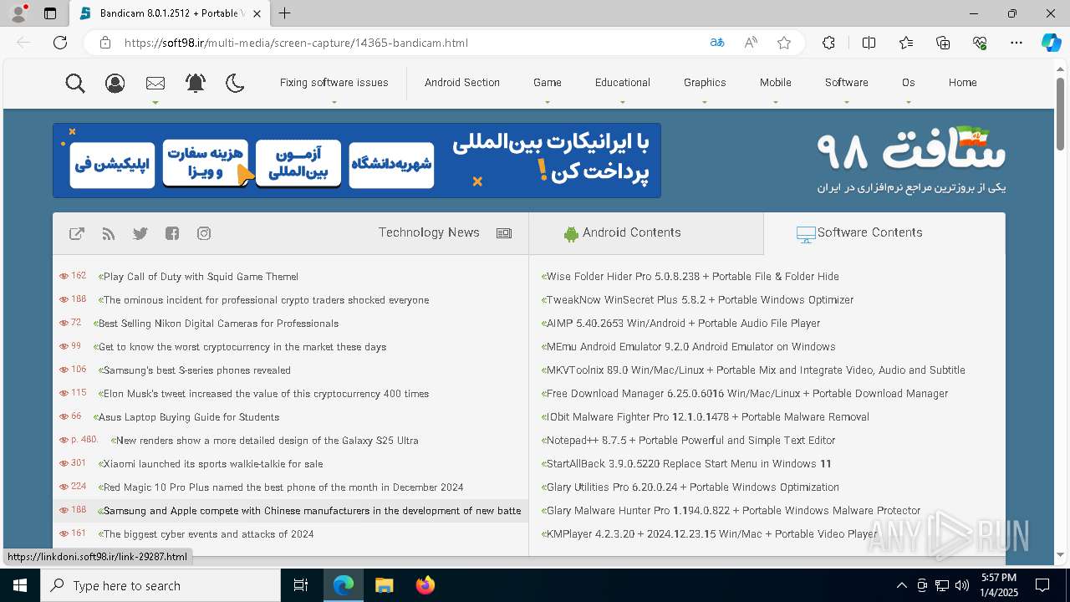This screenshot has width=1070, height=602.
Task: Expand the Graphics menu
Action: point(705,83)
